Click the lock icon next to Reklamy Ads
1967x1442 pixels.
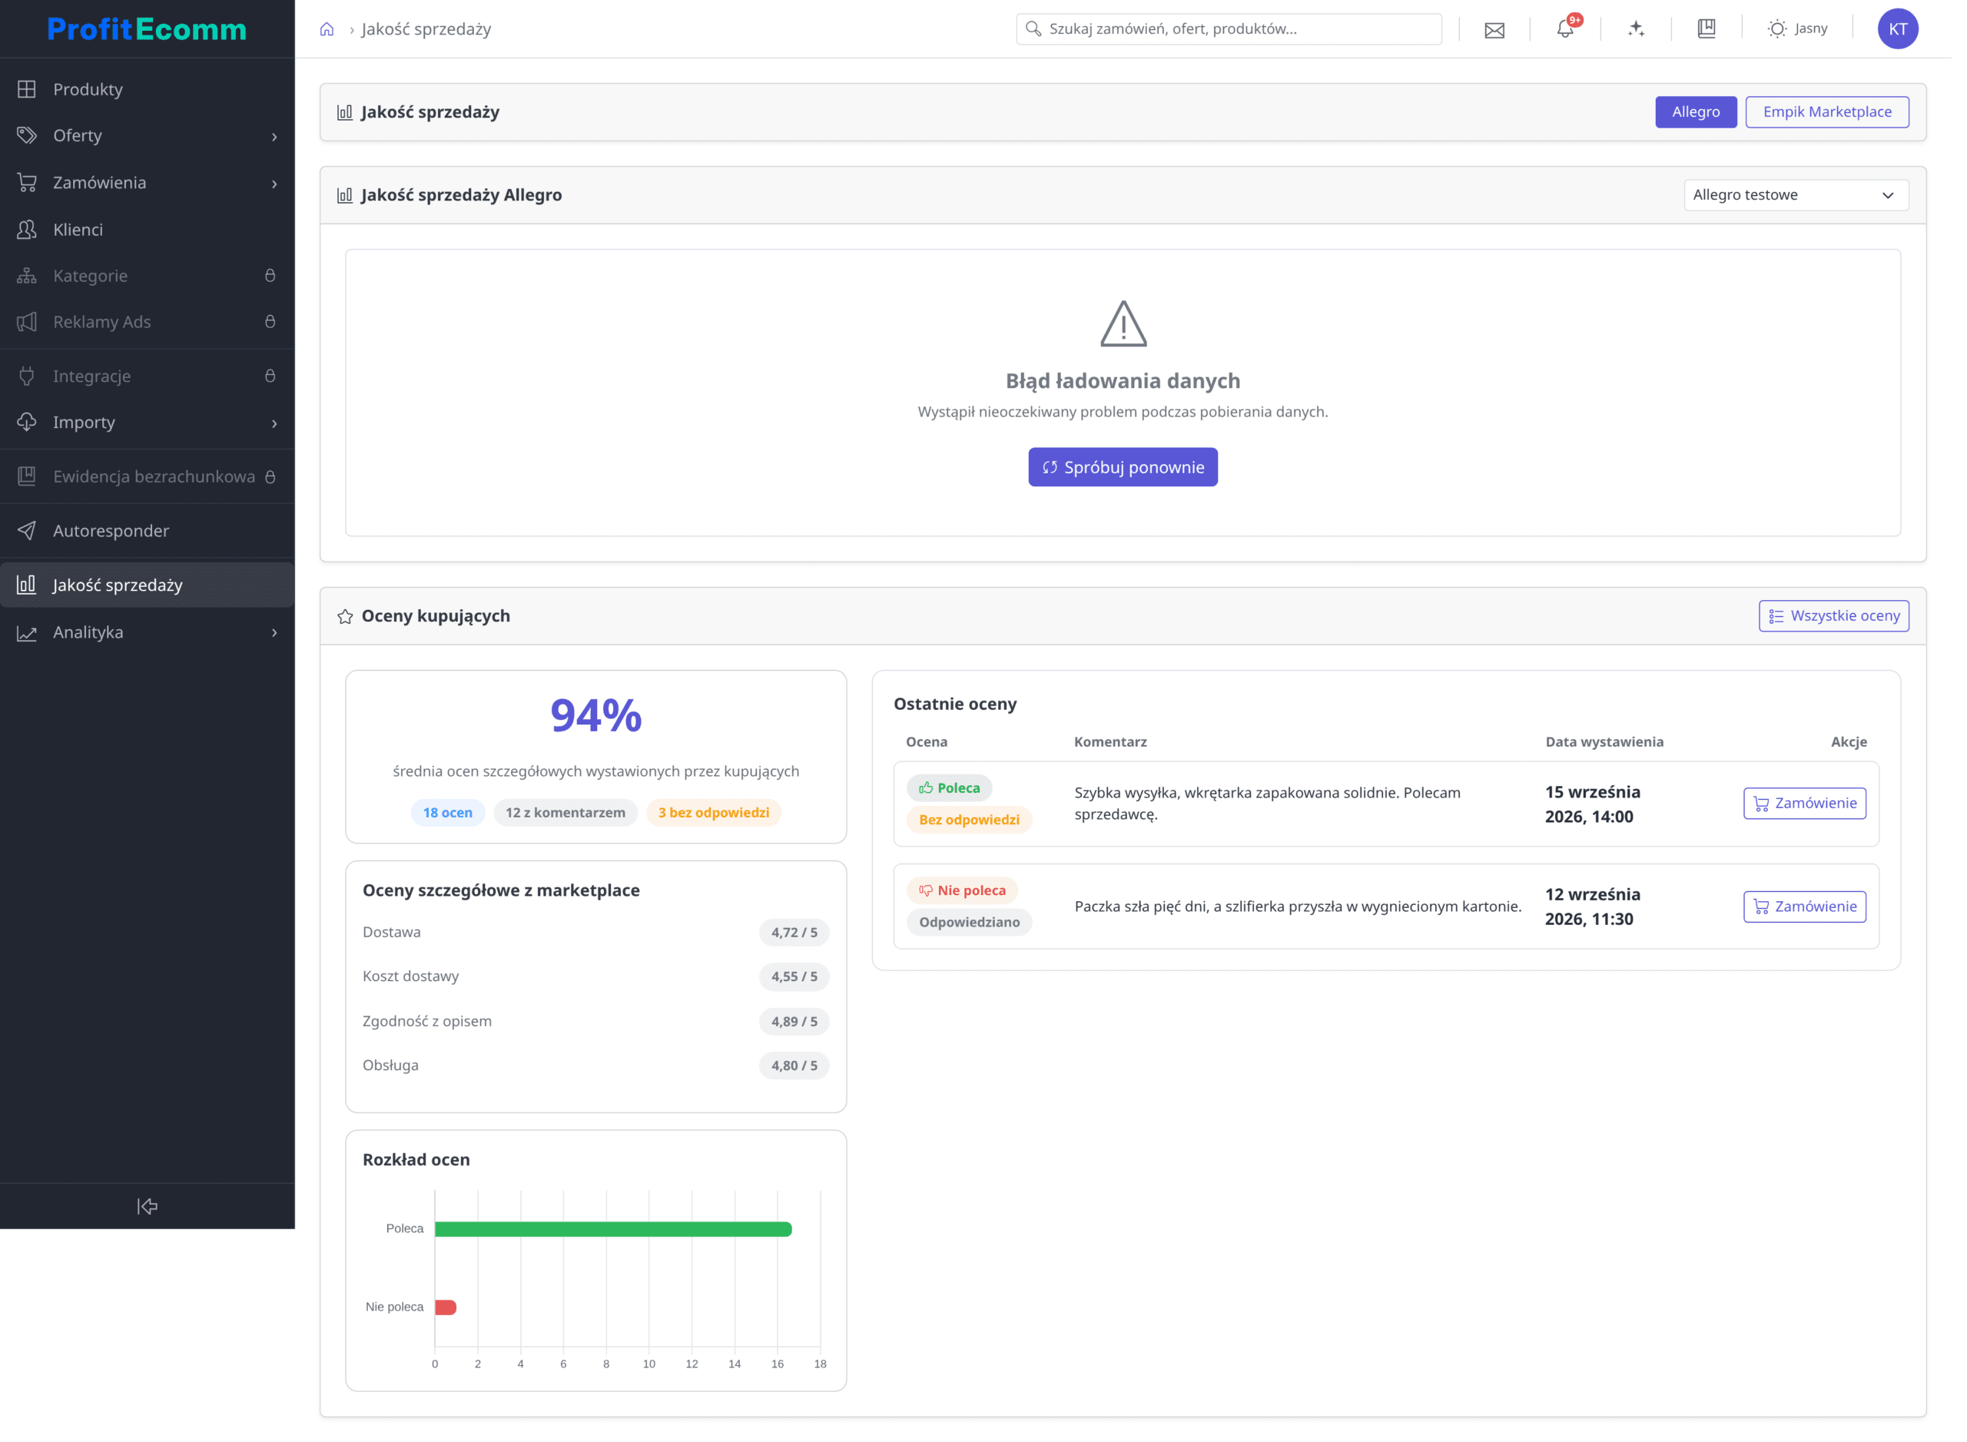(270, 322)
